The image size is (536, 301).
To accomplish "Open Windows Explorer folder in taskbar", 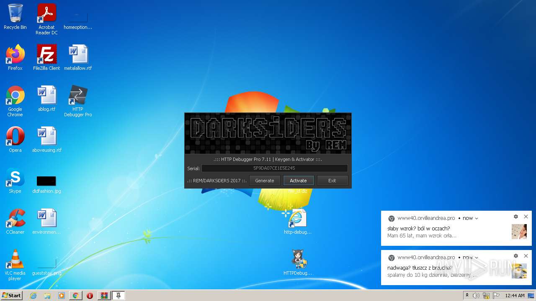I will point(47,296).
